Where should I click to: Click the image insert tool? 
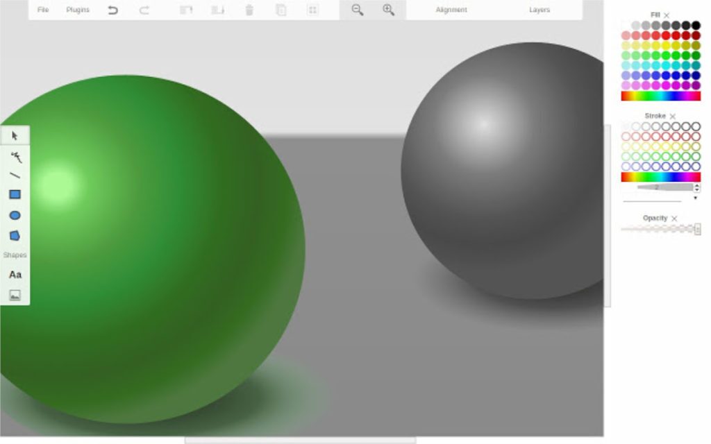(x=15, y=294)
